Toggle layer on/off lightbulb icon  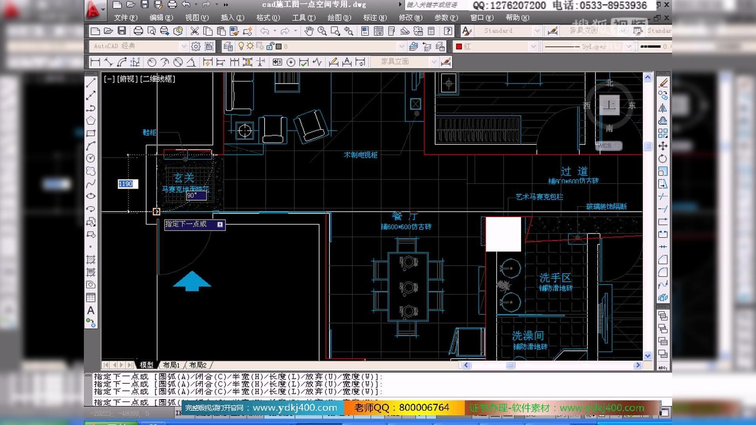(241, 46)
